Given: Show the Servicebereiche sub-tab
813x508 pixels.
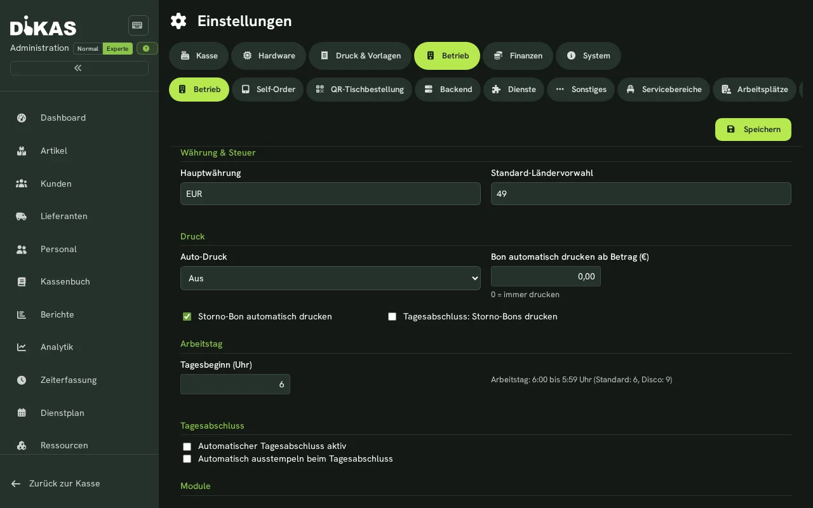Looking at the screenshot, I should [664, 90].
